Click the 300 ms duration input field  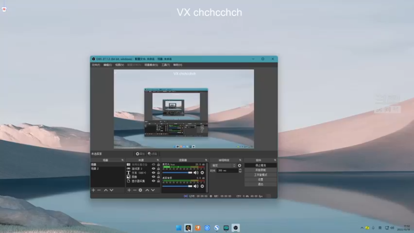coord(227,171)
